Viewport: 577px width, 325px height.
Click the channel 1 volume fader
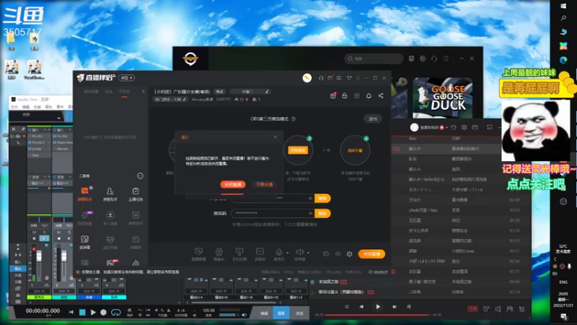click(x=39, y=256)
